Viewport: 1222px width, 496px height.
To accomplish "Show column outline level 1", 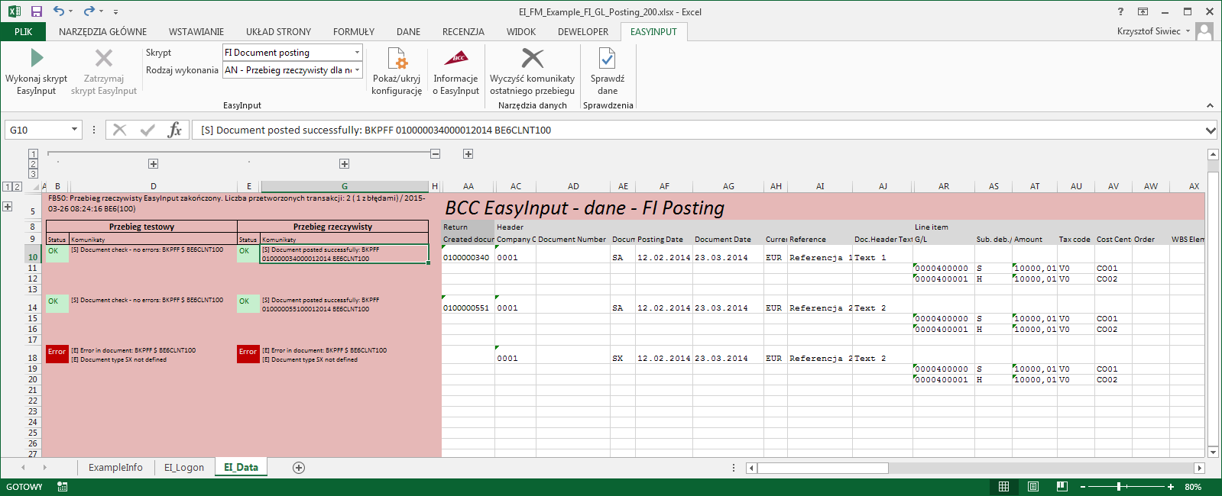I will pyautogui.click(x=33, y=153).
